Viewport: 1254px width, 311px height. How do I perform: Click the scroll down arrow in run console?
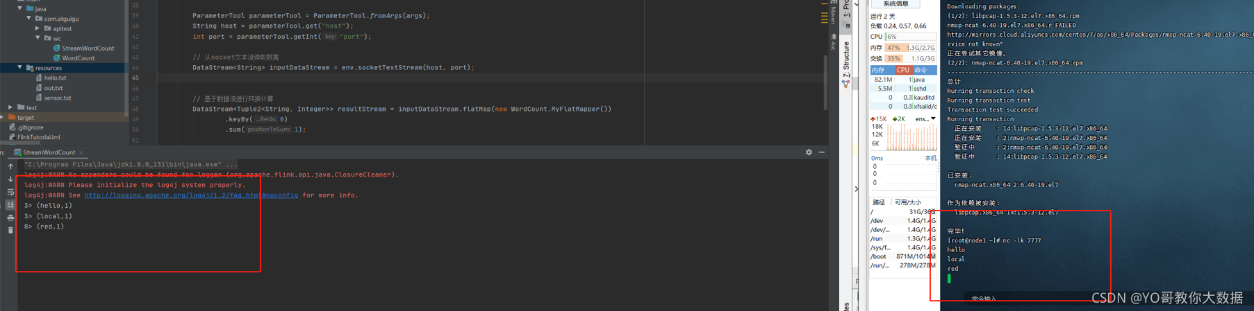pos(10,179)
